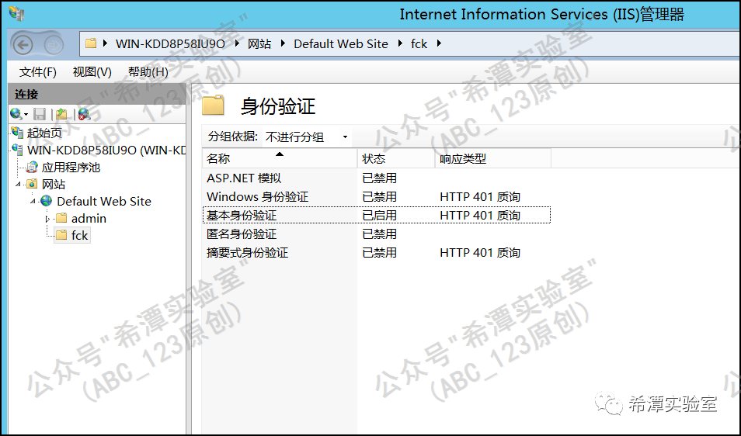Open the 帮助(H) menu

point(148,71)
